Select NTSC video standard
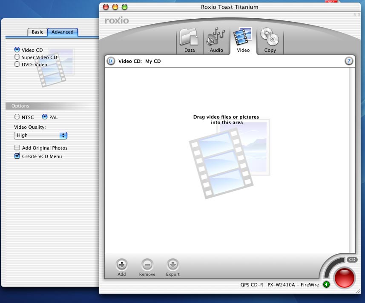The height and width of the screenshot is (303, 365). tap(17, 117)
